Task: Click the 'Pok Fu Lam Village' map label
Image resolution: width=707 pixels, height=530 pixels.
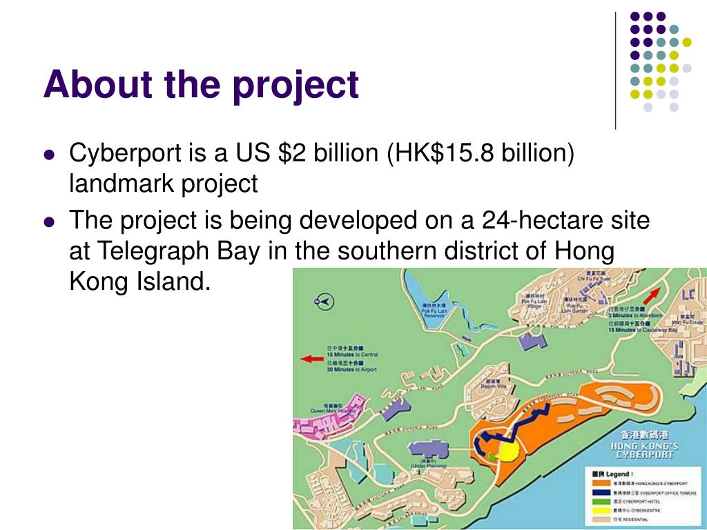Action: (x=534, y=304)
